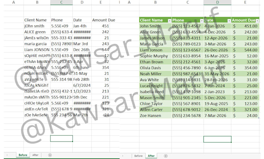Click the phone cell '(555) 456-7890'
The height and width of the screenshot is (159, 264).
point(188,68)
